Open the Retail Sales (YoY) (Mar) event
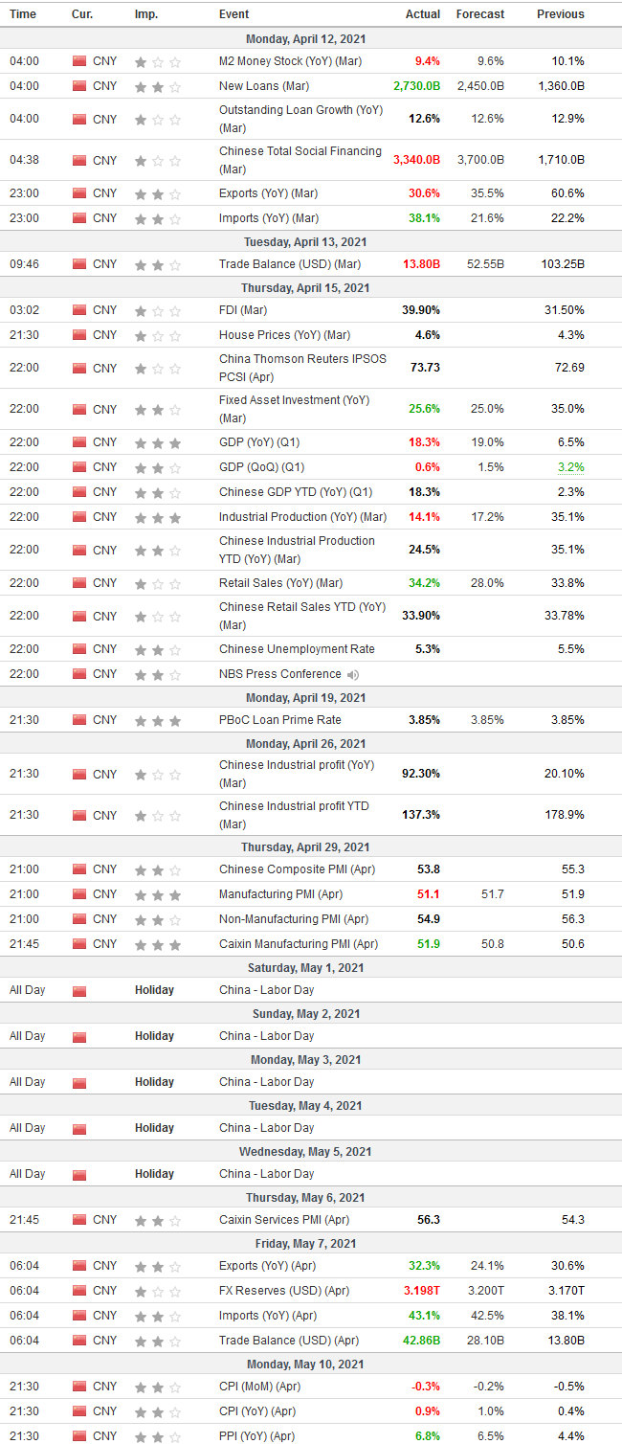Screen dimensions: 622x1444 click(280, 583)
